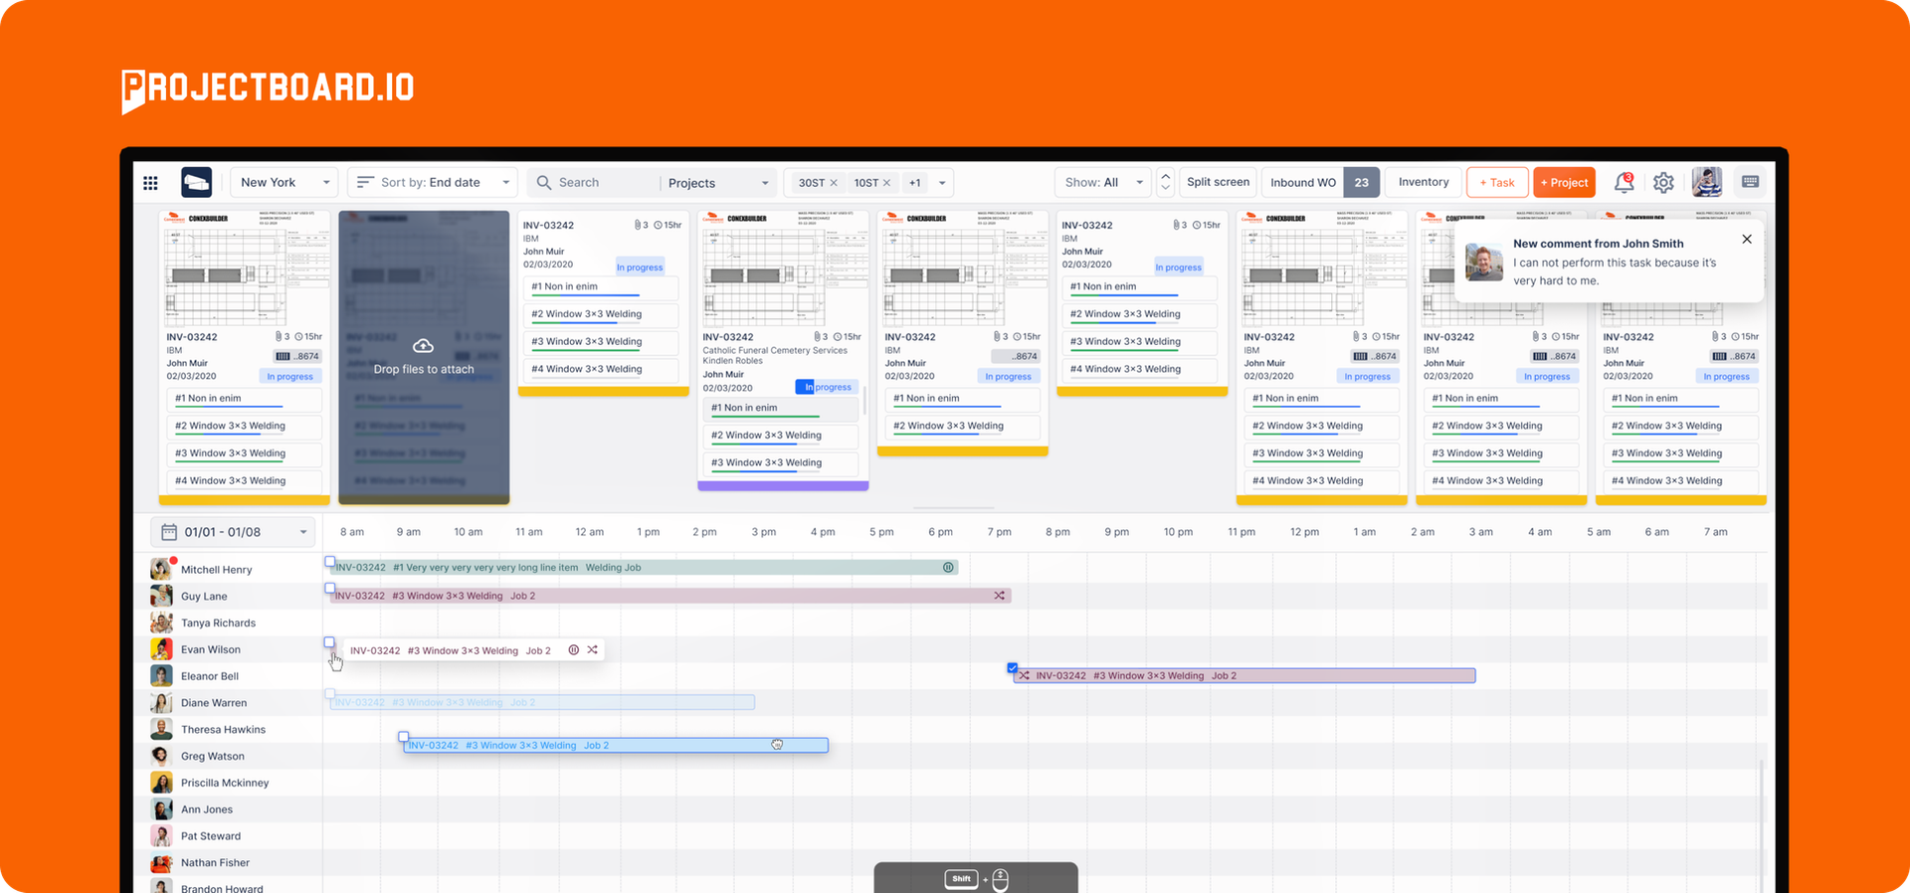The image size is (1910, 893).
Task: Click purple status bar on Catholic Funeral card
Action: pyautogui.click(x=783, y=486)
